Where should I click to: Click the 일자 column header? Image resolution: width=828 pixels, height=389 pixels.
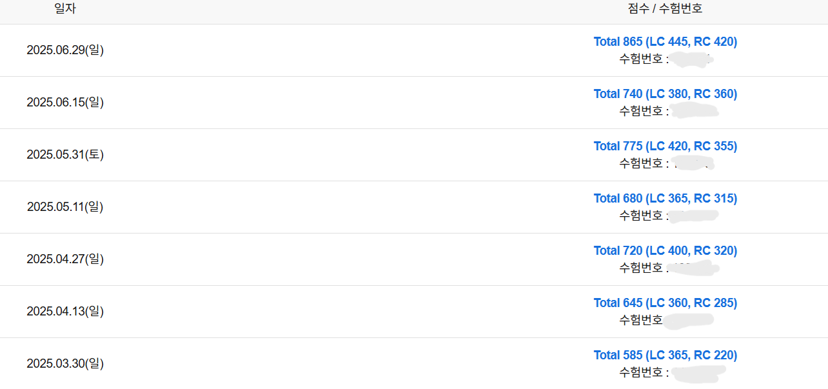(x=65, y=9)
